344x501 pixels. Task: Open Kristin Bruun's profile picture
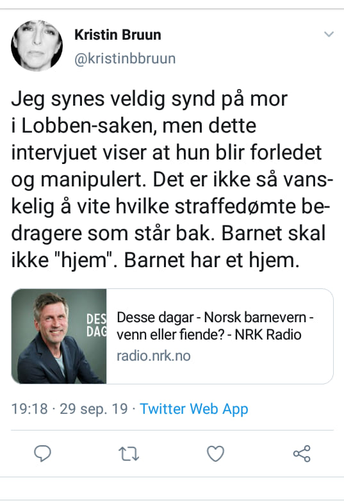tap(37, 45)
